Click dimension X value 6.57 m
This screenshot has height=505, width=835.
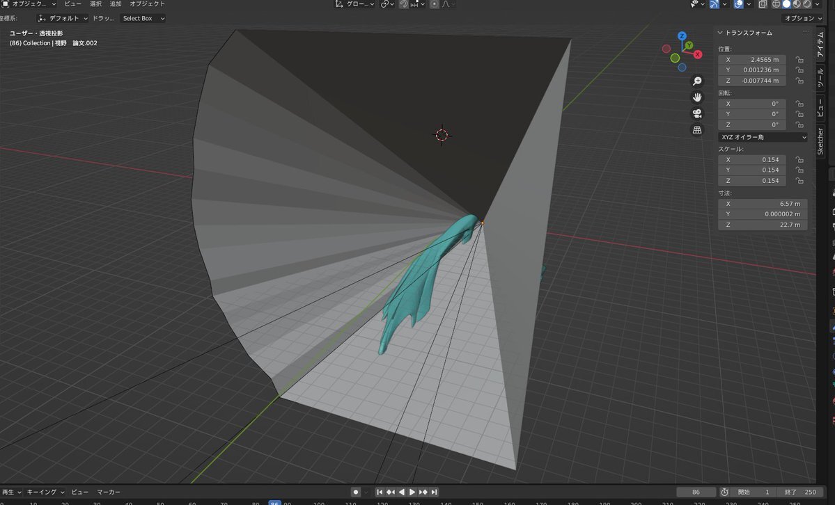pyautogui.click(x=763, y=204)
